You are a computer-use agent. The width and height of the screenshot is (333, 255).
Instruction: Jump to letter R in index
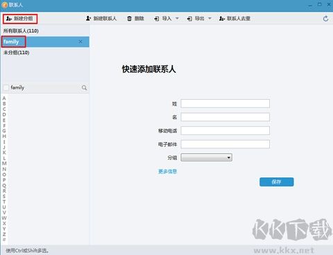coord(4,191)
